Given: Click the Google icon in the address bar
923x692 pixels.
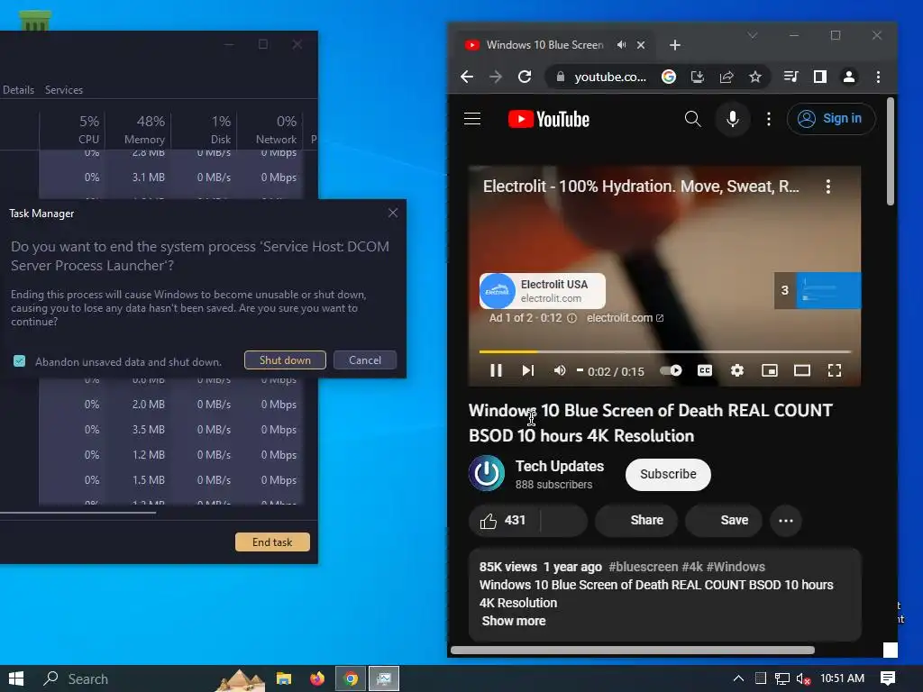Looking at the screenshot, I should (x=669, y=77).
